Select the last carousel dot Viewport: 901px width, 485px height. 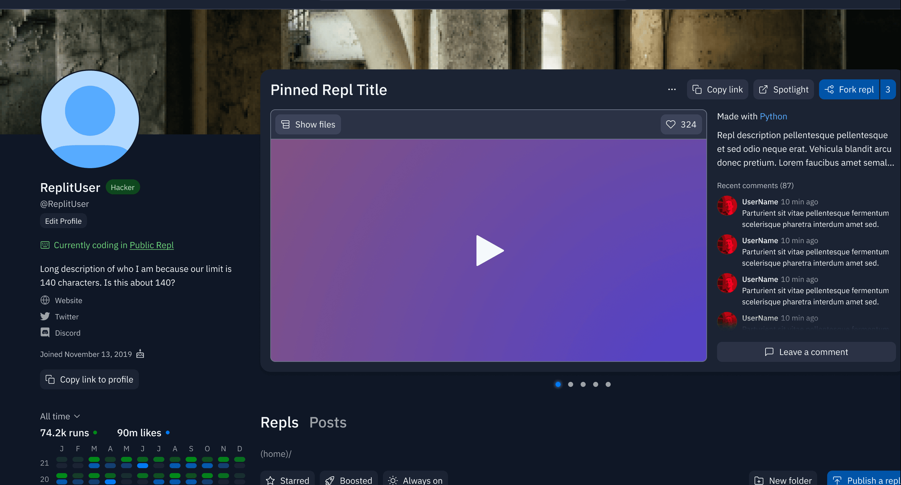[608, 384]
